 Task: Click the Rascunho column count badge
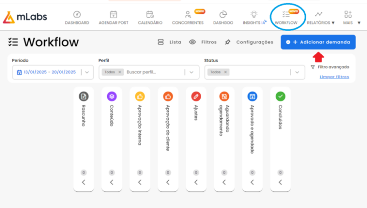pos(84,173)
